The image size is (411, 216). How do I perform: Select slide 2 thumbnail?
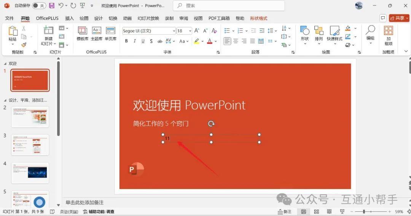point(30,117)
